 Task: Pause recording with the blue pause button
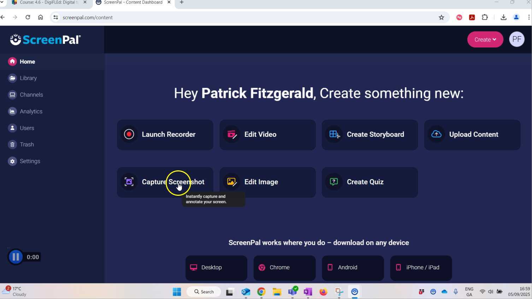pos(16,257)
